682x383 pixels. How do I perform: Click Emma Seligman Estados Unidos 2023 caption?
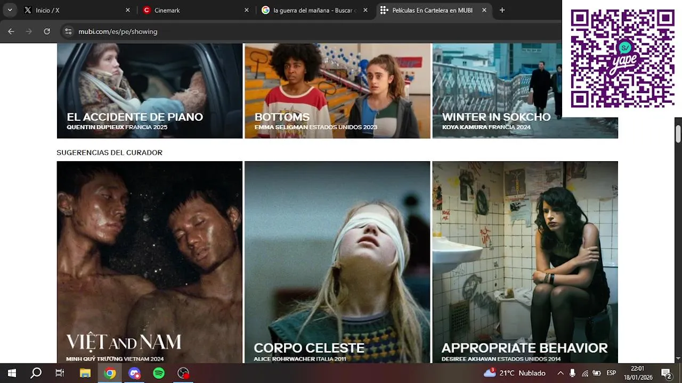click(316, 127)
